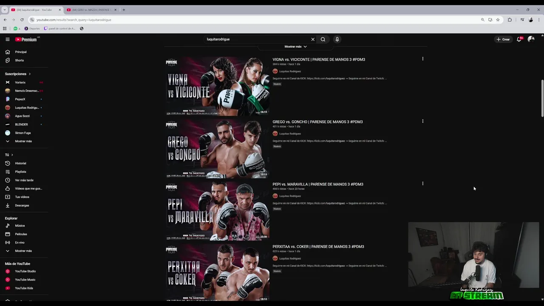Screen dimensions: 544x306
Task: Expand Mostrar más above results
Action: [x=295, y=46]
